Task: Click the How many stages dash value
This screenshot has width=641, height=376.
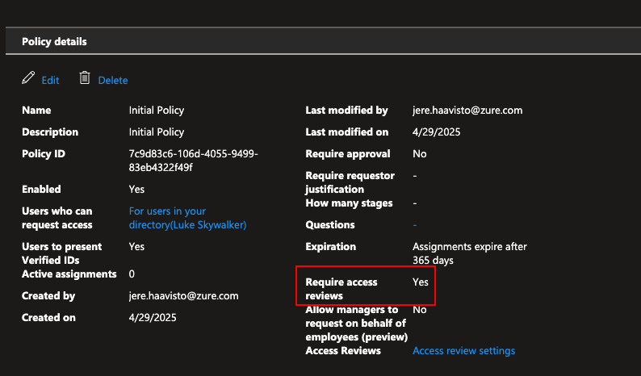Action: [414, 203]
